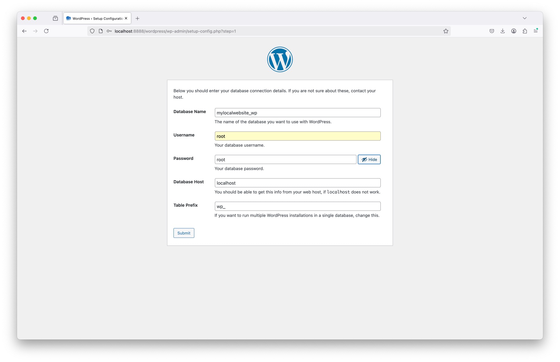
Task: Save page to Pocket
Action: [x=492, y=31]
